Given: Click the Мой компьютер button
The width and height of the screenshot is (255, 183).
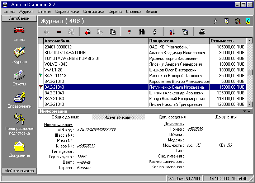Looking at the screenshot, I should [19, 171].
